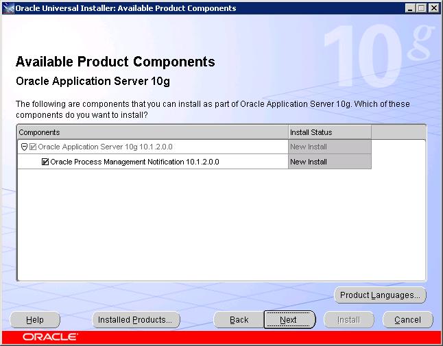Click the ORACLE logo in red footer

(x=50, y=337)
